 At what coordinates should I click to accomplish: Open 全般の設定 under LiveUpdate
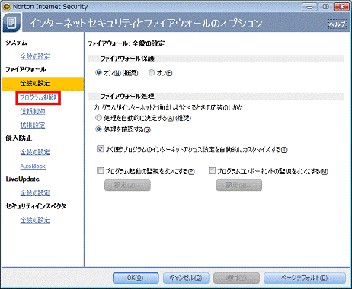pos(35,193)
